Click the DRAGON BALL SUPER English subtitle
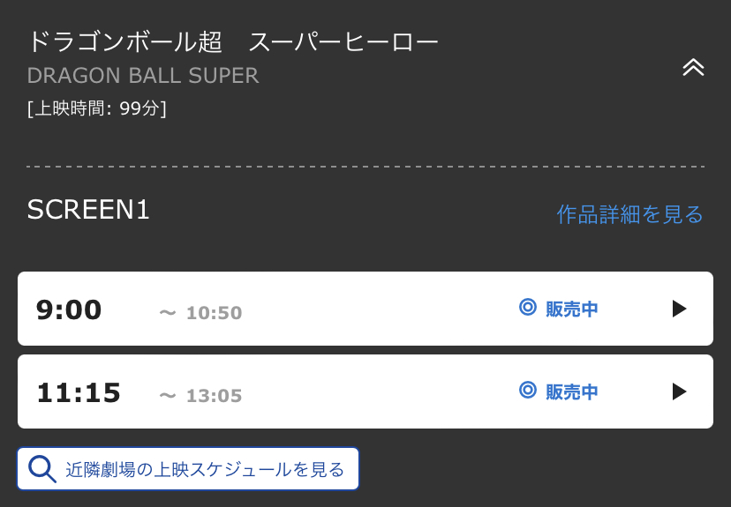 click(143, 76)
